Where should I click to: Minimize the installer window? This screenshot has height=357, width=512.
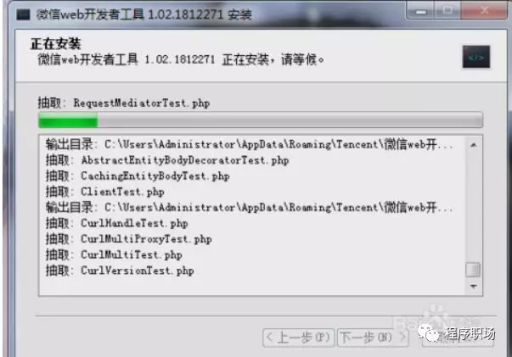tap(421, 11)
